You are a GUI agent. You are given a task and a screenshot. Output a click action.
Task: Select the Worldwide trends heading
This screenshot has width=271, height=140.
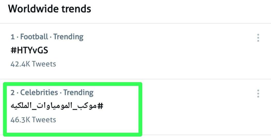pos(49,9)
